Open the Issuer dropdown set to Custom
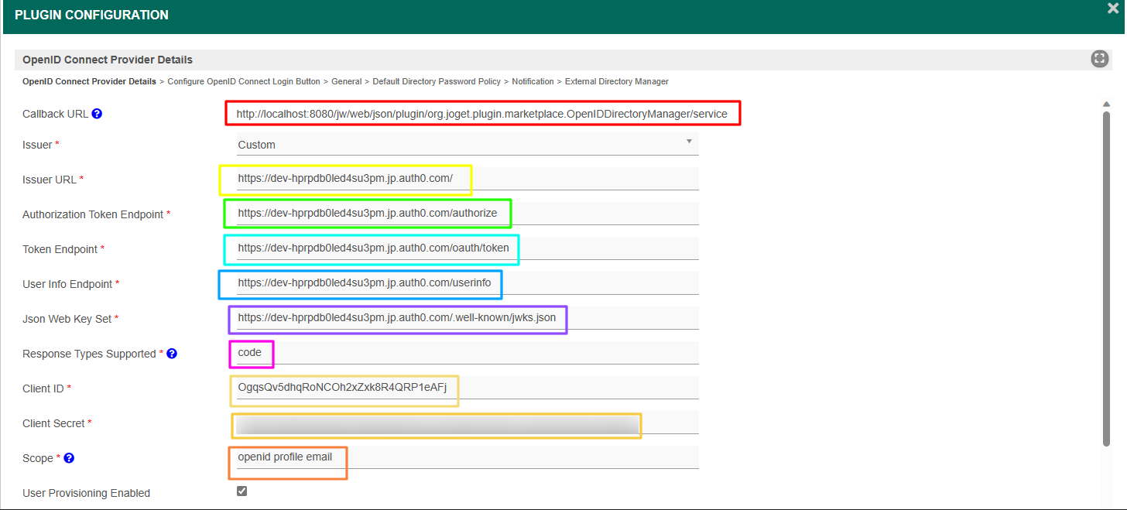1127x510 pixels. click(466, 145)
